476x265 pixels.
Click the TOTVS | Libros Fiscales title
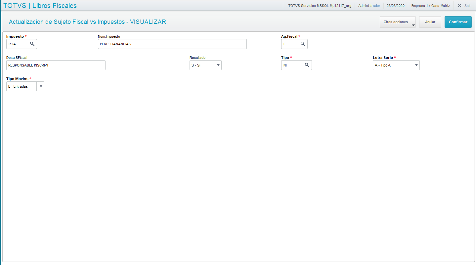[x=40, y=6]
